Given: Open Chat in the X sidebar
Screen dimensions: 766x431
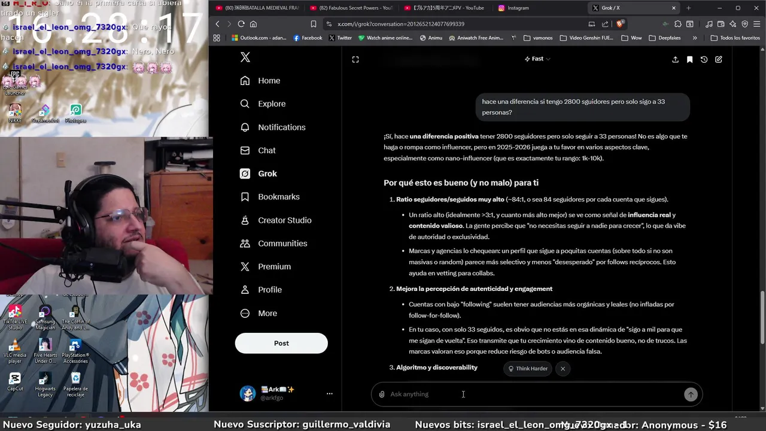Looking at the screenshot, I should tap(257, 150).
